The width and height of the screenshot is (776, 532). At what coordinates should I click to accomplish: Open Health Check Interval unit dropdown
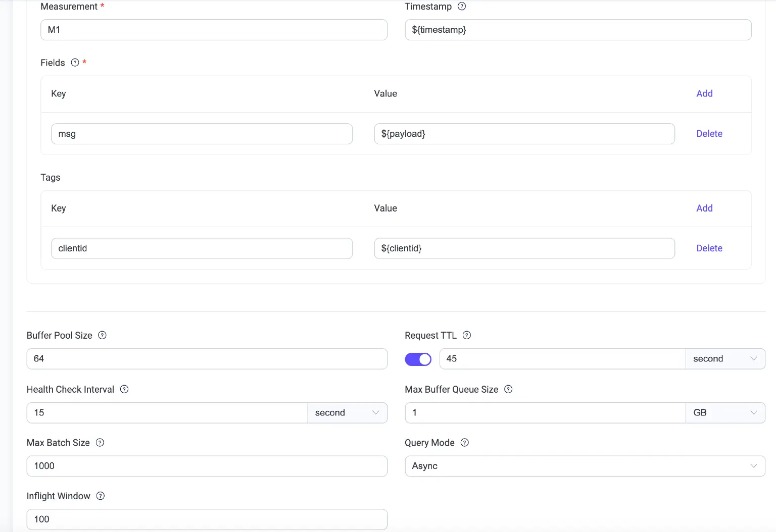(x=347, y=413)
